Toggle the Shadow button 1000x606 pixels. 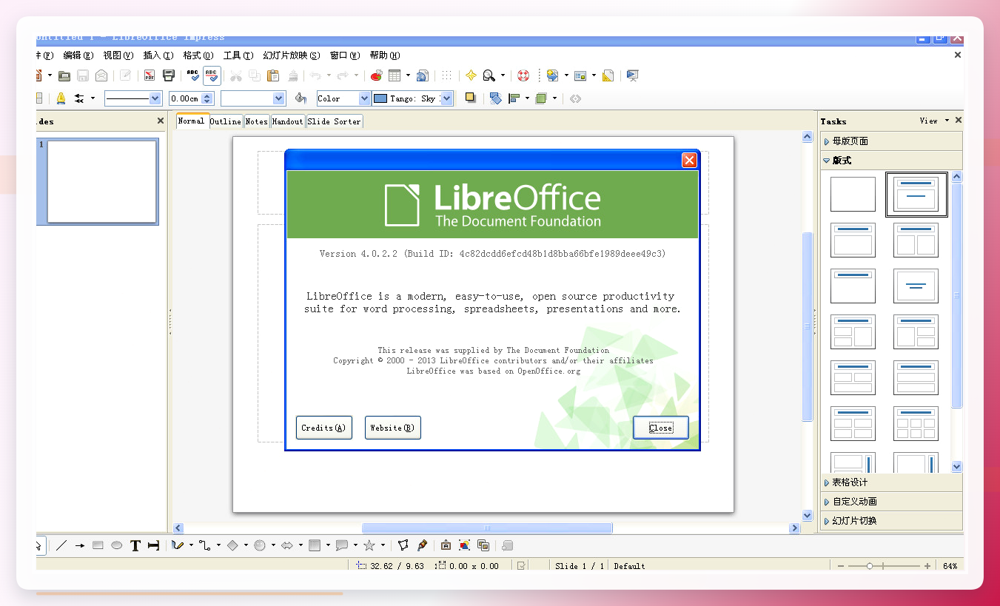click(470, 97)
